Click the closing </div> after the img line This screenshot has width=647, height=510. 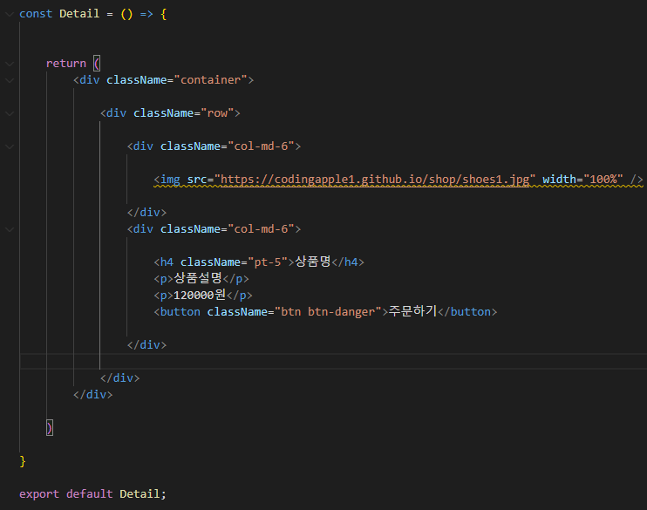(x=146, y=213)
